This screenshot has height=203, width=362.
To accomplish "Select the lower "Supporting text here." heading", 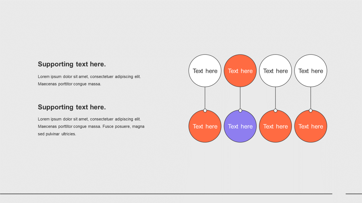I will [x=72, y=107].
